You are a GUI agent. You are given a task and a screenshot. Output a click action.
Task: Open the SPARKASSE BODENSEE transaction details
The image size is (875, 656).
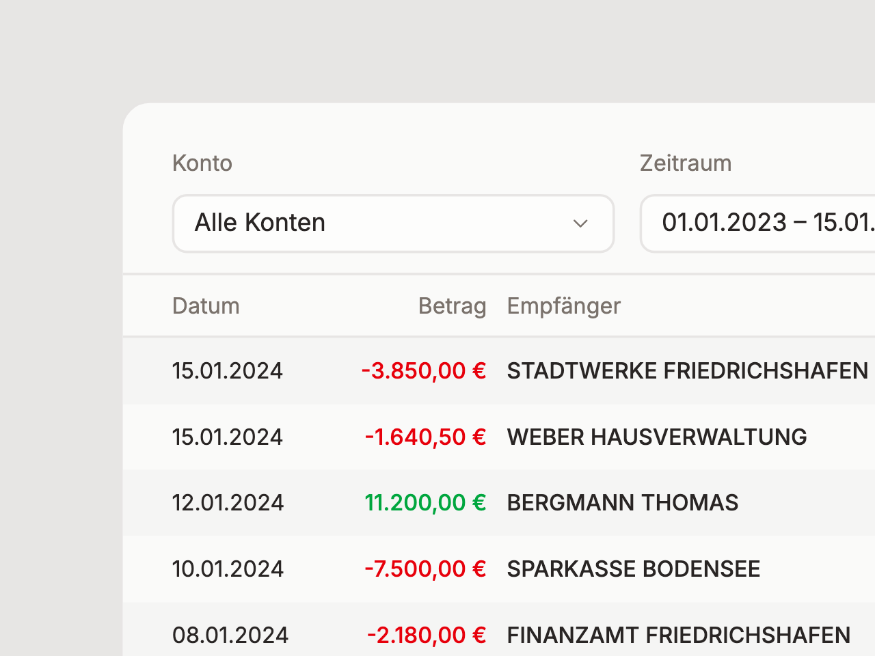633,568
